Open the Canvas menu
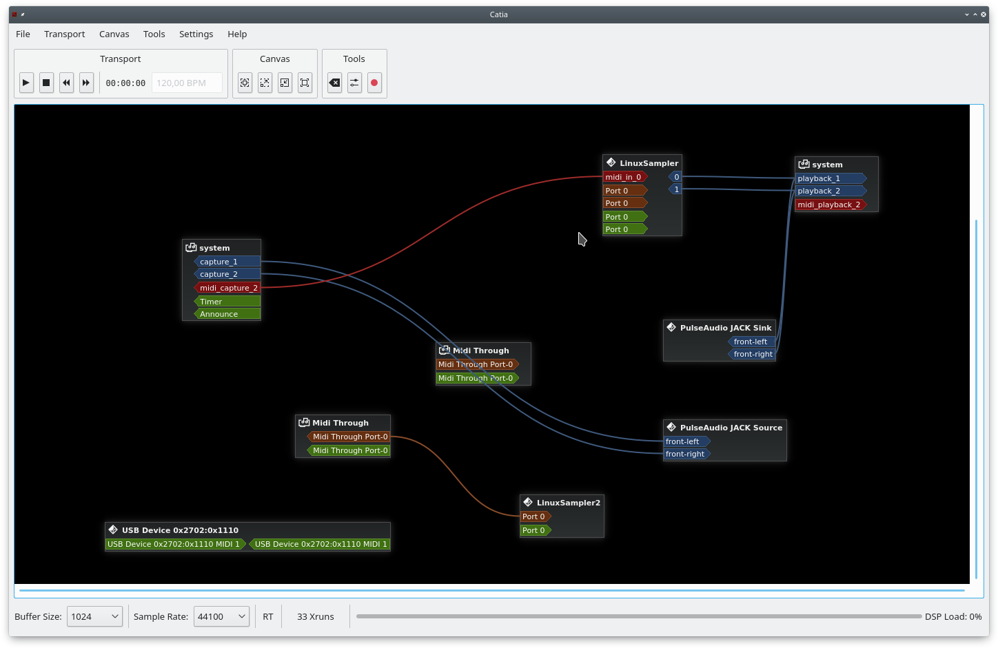Viewport: 998px width, 648px height. point(114,34)
